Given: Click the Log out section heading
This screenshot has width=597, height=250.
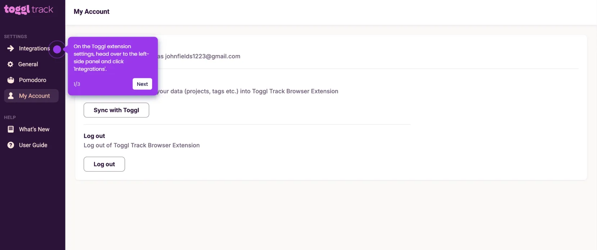Looking at the screenshot, I should [94, 136].
